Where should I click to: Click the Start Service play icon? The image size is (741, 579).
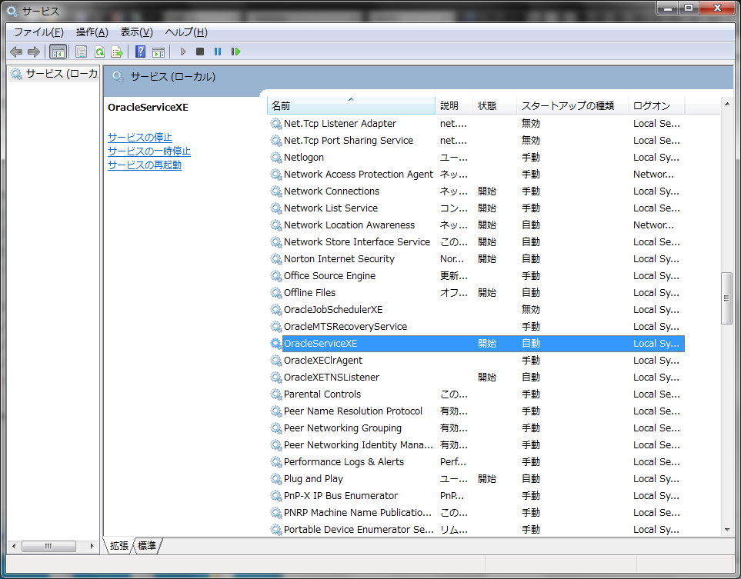pos(183,52)
